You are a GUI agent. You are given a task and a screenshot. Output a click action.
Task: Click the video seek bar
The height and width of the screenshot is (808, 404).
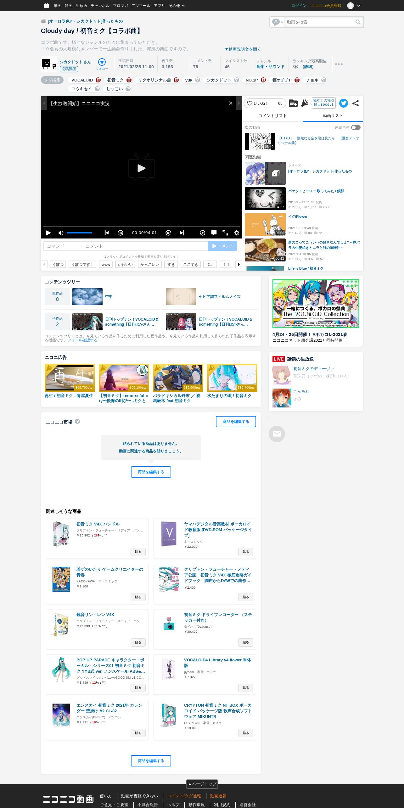coord(142,226)
